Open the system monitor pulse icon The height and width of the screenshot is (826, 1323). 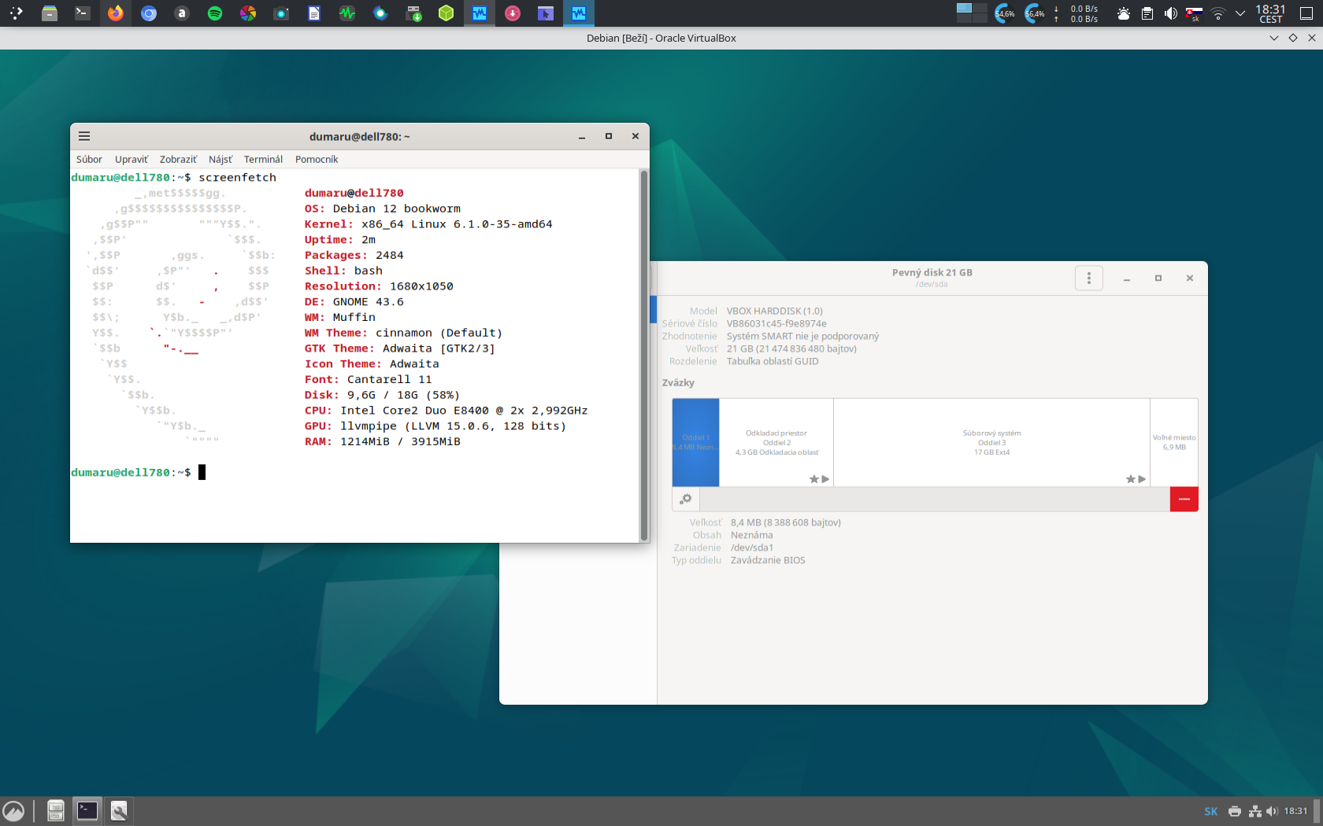click(347, 13)
